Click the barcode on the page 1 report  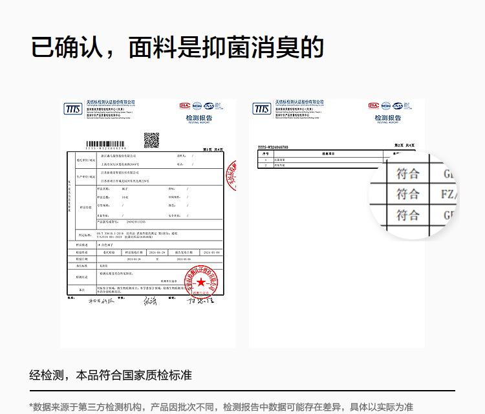[x=105, y=144]
